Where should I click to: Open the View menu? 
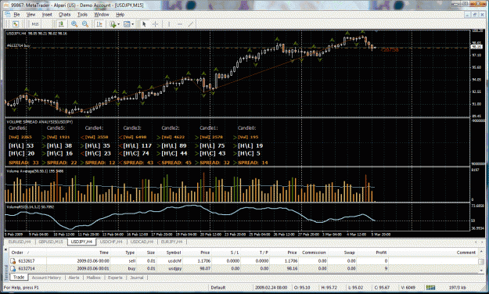tap(31, 15)
